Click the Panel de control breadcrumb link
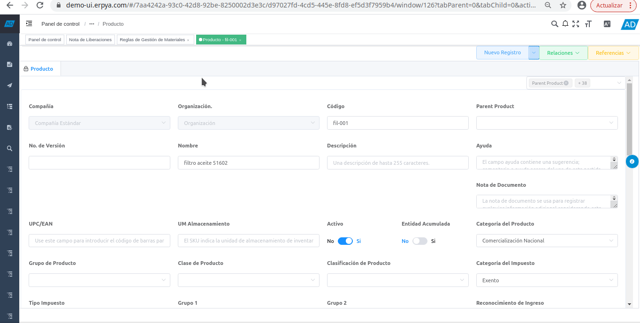Image resolution: width=640 pixels, height=323 pixels. pos(61,24)
